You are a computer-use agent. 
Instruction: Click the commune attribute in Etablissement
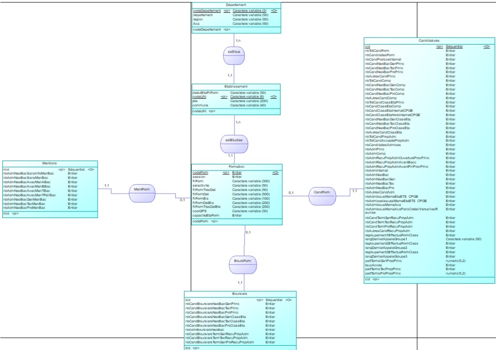[x=201, y=105]
